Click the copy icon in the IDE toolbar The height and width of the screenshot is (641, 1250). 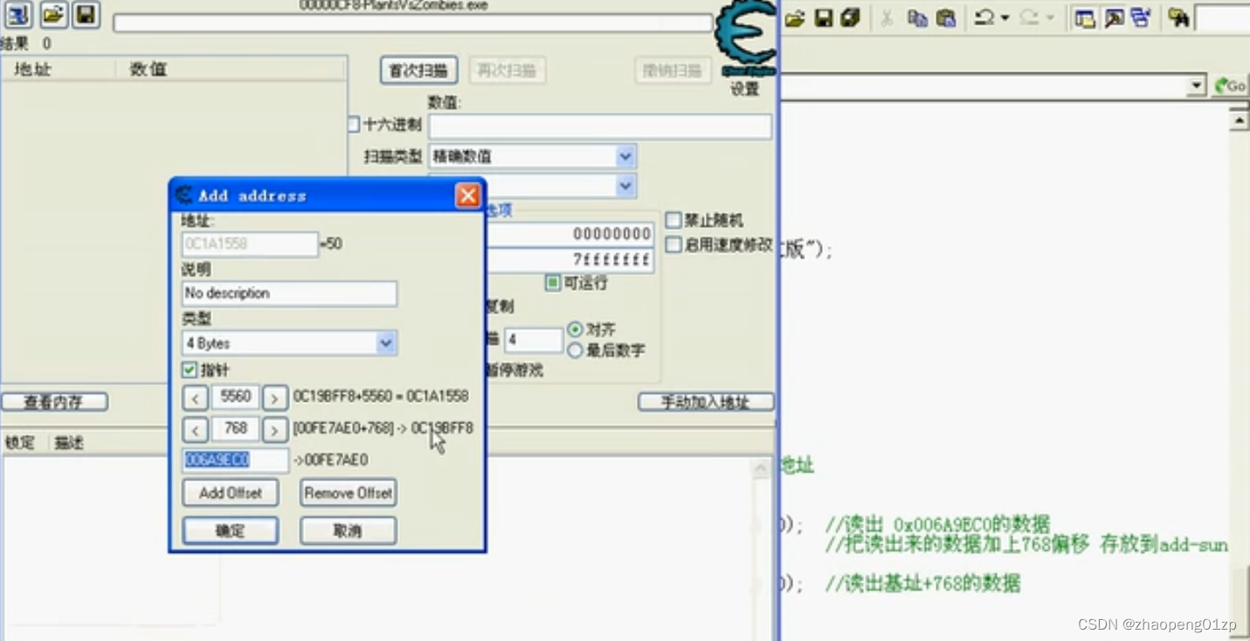pyautogui.click(x=917, y=18)
